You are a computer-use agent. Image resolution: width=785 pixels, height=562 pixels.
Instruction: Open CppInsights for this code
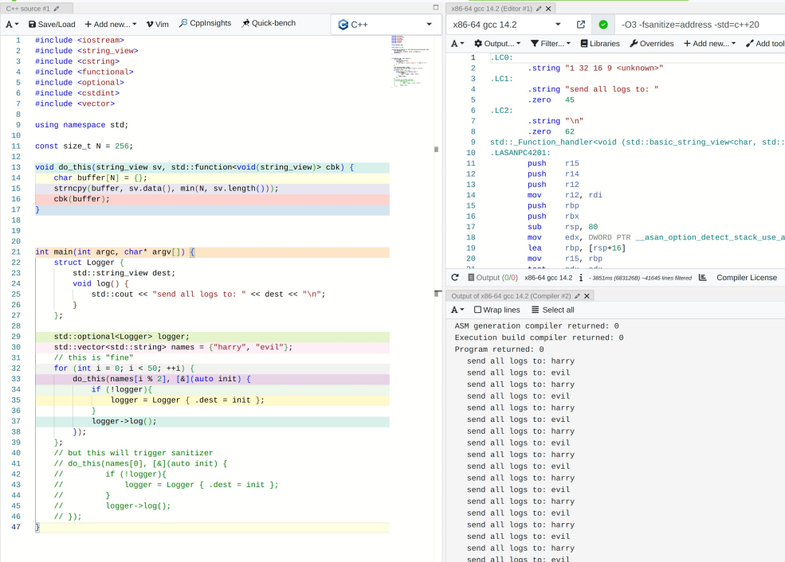(206, 23)
